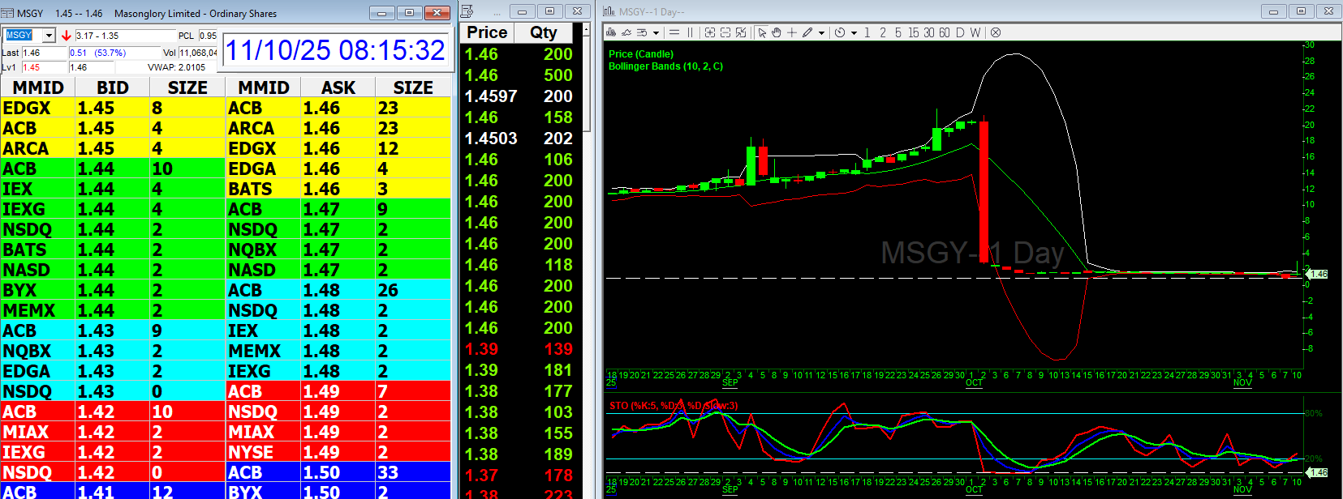Click the time and sales vertical scrollbar
Screen dimensions: 1343x499
pos(588,81)
